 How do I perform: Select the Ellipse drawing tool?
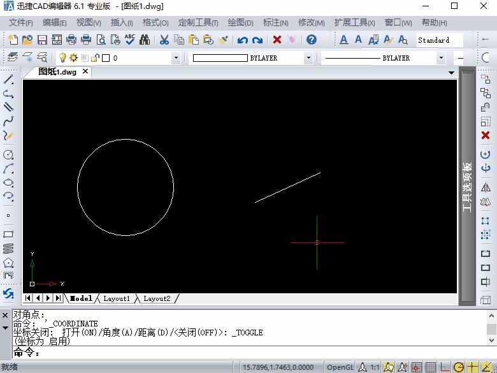coord(8,182)
